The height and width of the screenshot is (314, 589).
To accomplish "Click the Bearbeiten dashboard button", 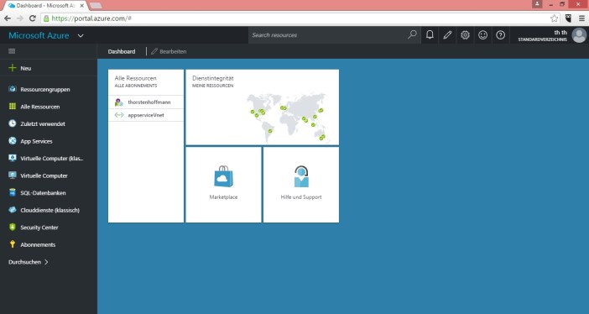I will point(169,51).
